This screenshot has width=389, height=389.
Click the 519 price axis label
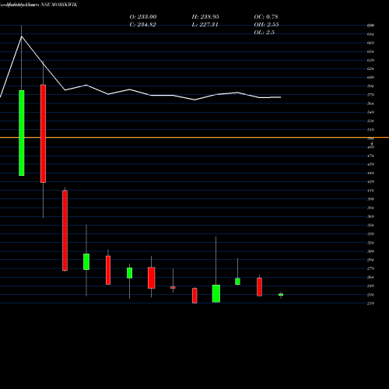[370, 130]
